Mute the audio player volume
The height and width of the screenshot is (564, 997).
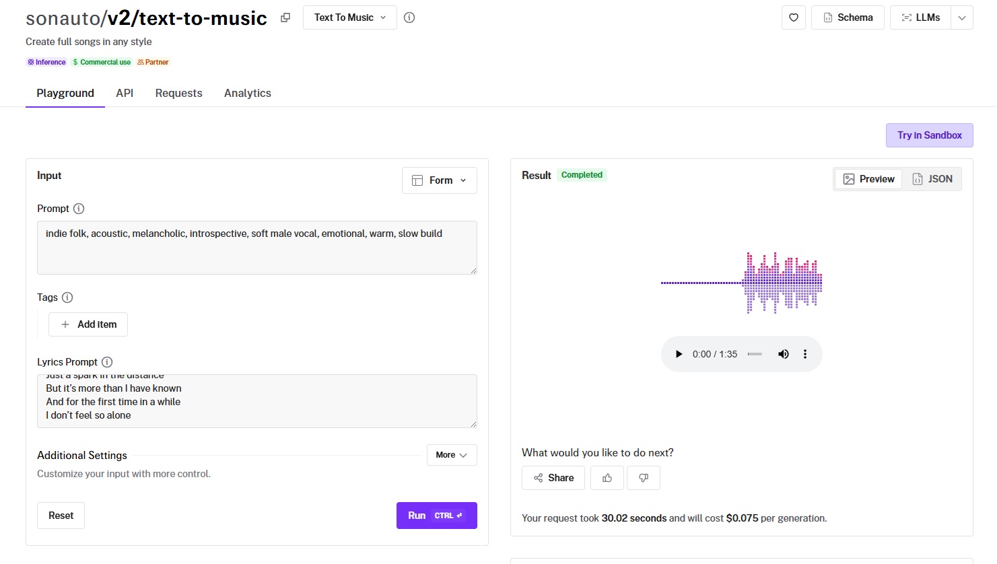click(783, 354)
